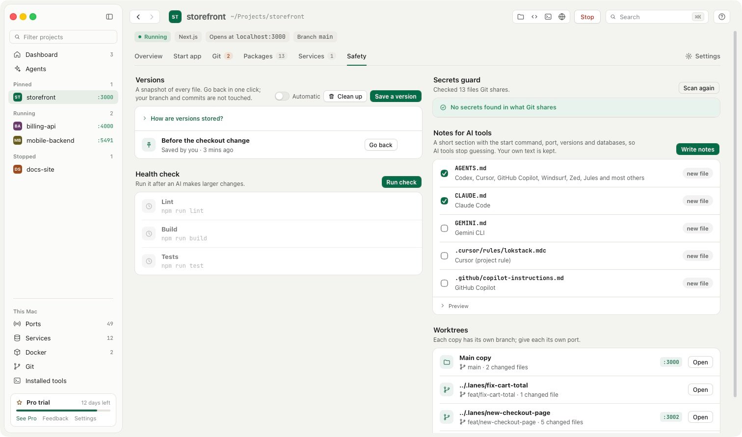Open the Packages tab

tap(265, 56)
